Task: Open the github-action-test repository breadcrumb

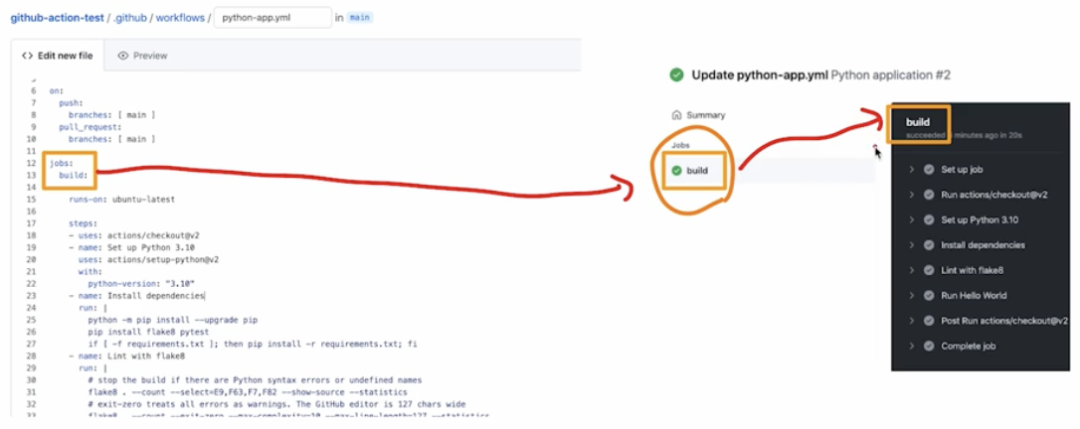Action: (x=57, y=18)
